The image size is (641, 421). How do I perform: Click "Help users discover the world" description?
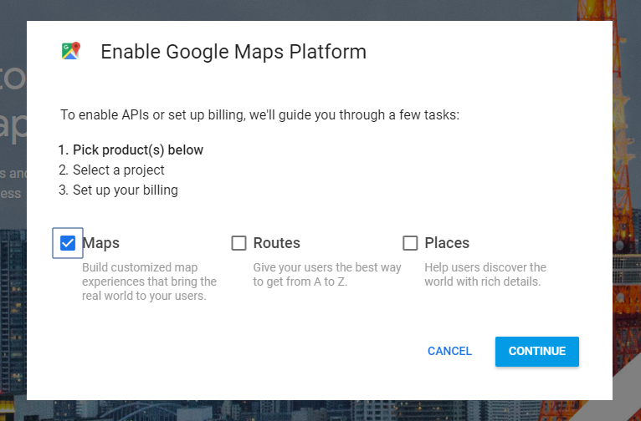coord(485,275)
